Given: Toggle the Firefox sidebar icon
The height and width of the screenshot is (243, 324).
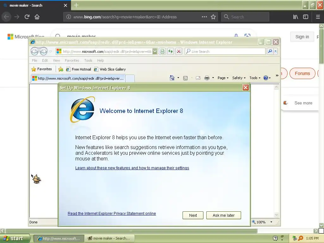Looking at the screenshot, I should pyautogui.click(x=306, y=17).
